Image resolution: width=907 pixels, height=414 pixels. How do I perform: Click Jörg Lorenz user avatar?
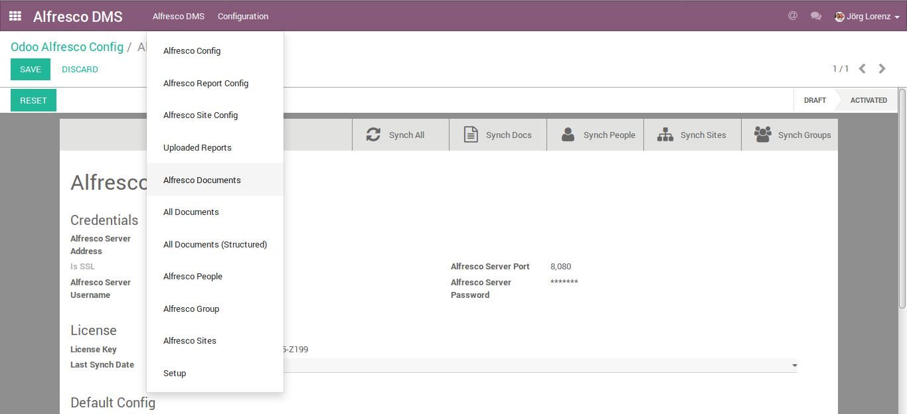(839, 17)
